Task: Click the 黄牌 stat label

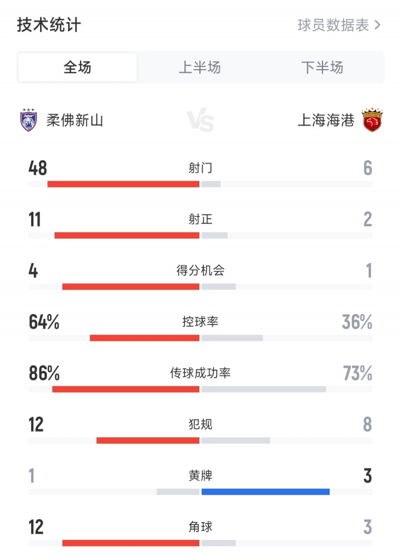Action: [x=200, y=475]
